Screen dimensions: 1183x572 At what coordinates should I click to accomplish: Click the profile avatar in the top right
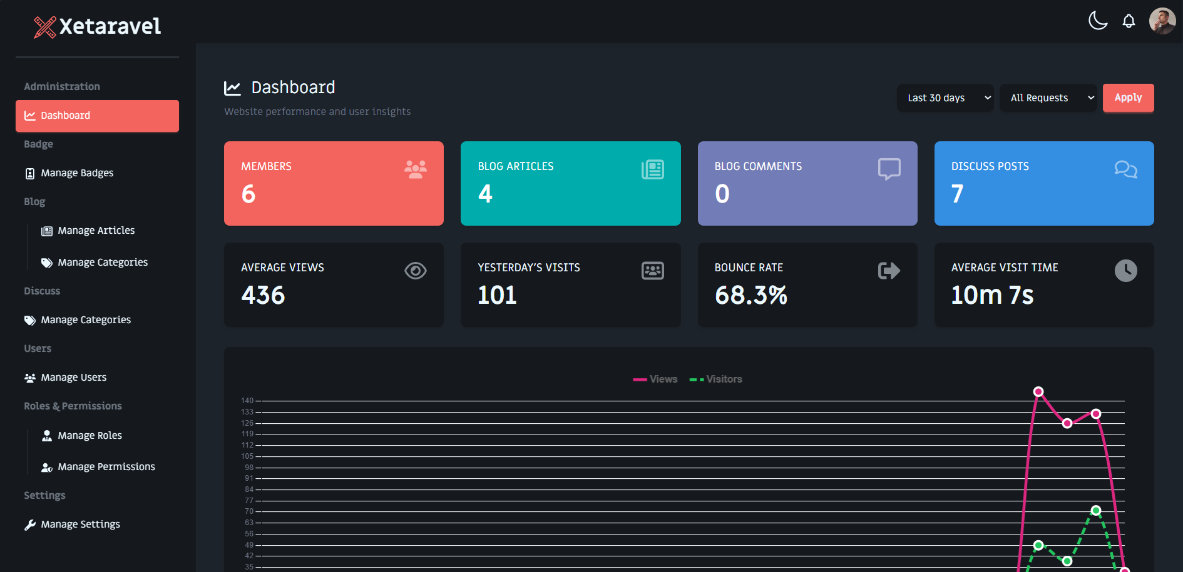click(1162, 21)
